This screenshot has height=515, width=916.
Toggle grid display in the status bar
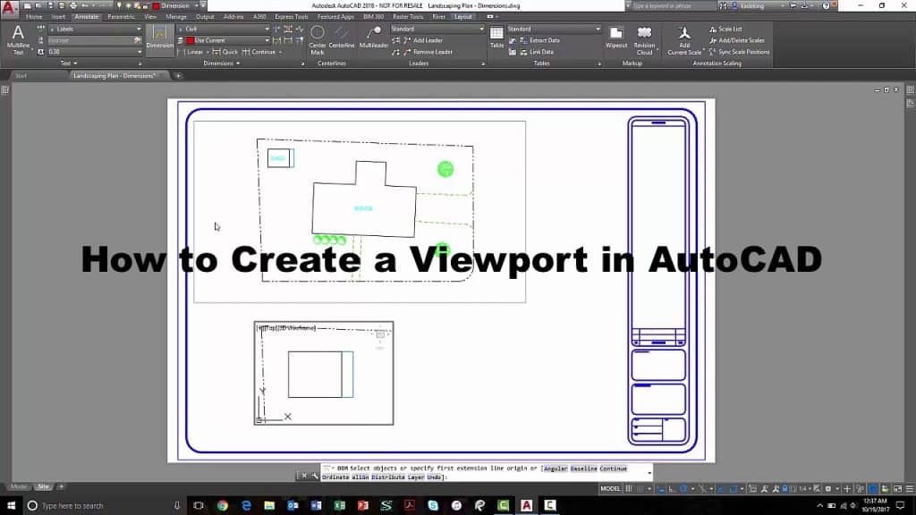[629, 489]
